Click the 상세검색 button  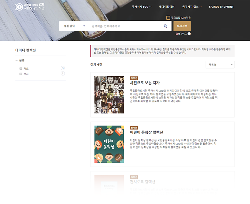pos(182,26)
